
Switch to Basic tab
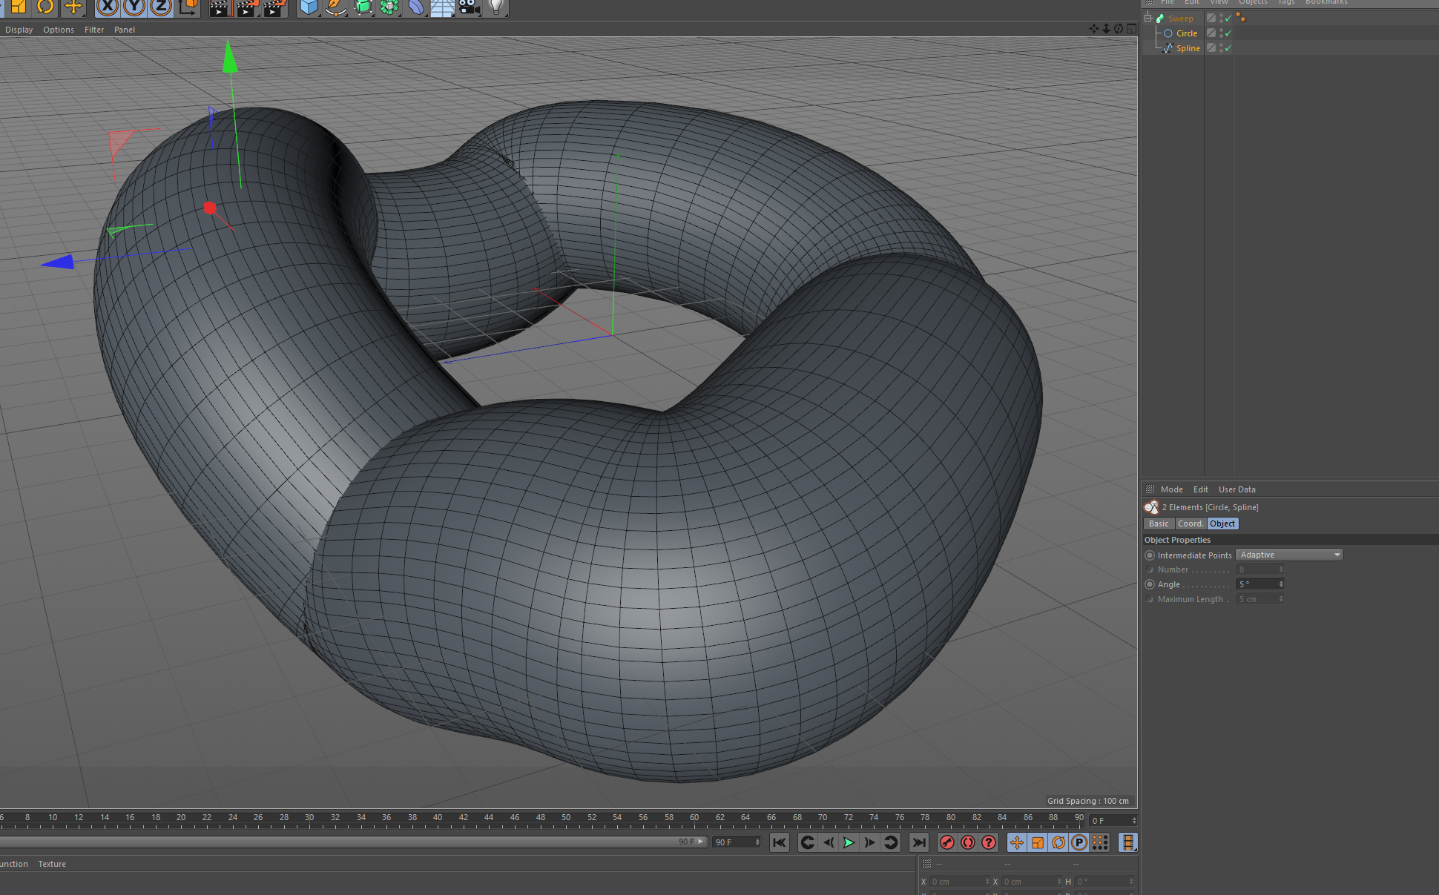[1159, 524]
